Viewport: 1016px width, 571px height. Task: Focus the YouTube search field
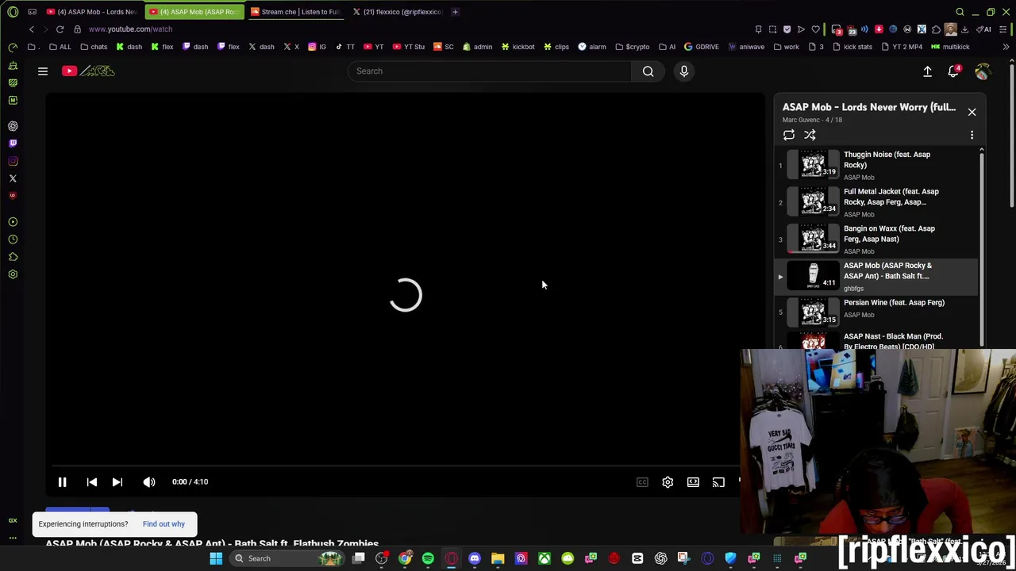tap(490, 71)
